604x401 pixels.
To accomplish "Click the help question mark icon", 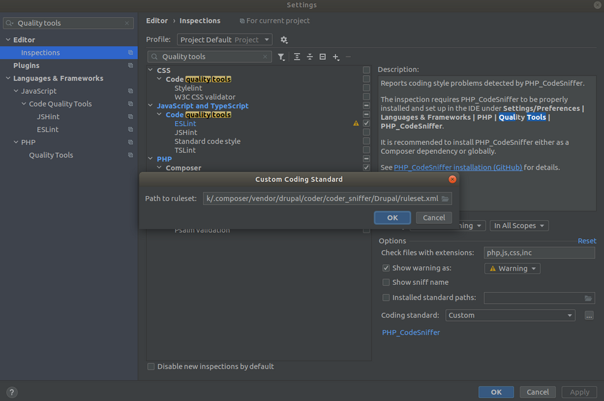I will point(11,392).
